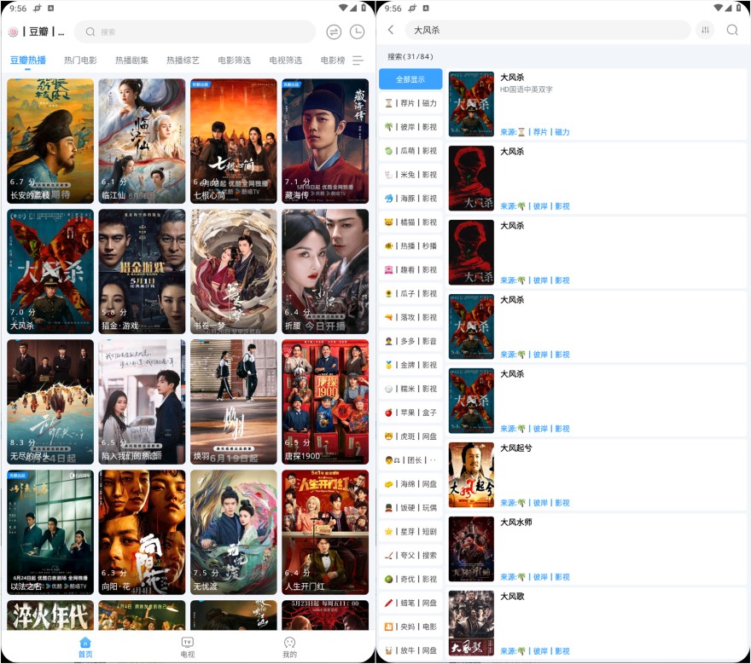Screen dimensions: 751x664
Task: Click 来源 荐片 | 磁力 source link
Action: click(535, 132)
